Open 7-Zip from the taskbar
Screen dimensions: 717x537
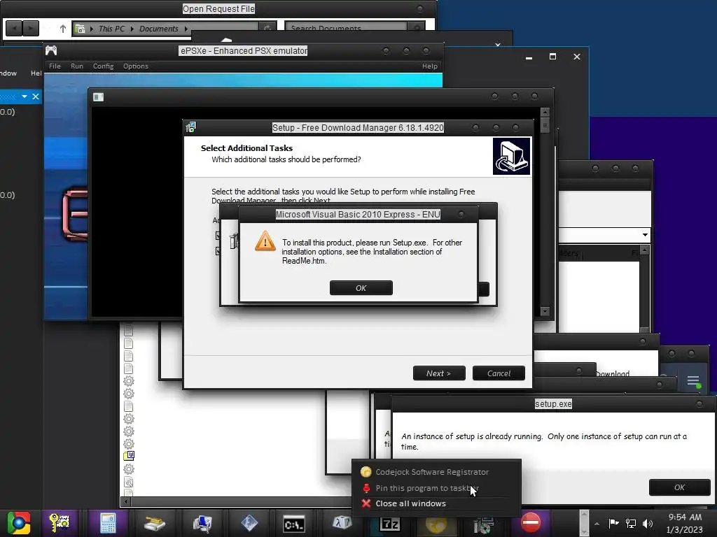point(390,524)
